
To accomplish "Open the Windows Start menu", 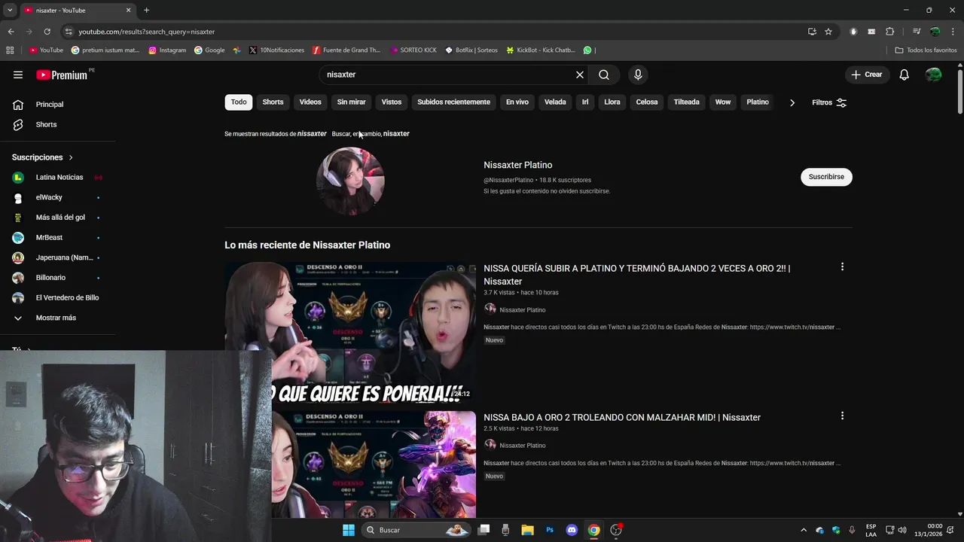I will 349,530.
